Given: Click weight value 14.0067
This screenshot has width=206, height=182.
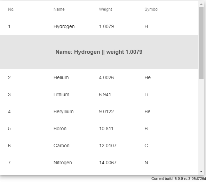Looking at the screenshot, I should (x=108, y=163).
